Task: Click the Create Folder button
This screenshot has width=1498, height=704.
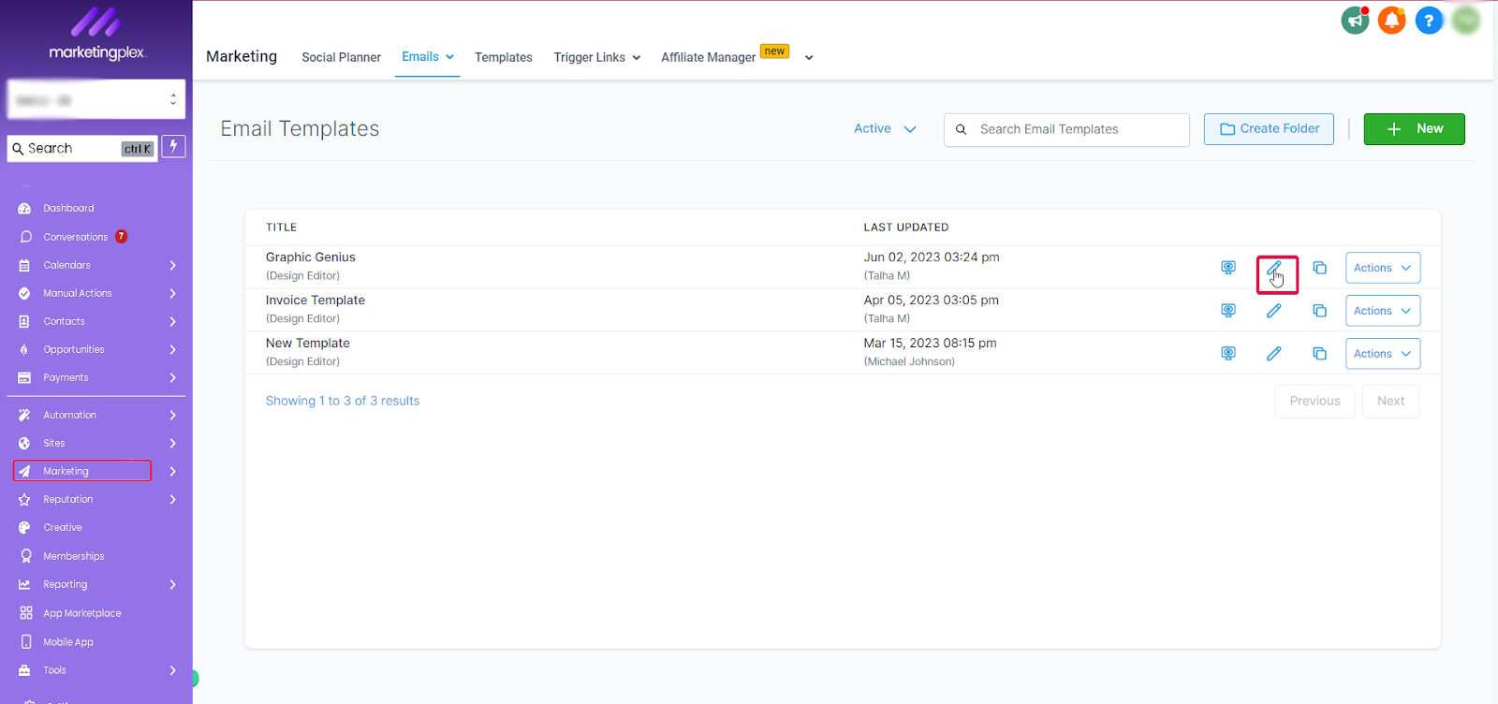Action: coord(1269,129)
